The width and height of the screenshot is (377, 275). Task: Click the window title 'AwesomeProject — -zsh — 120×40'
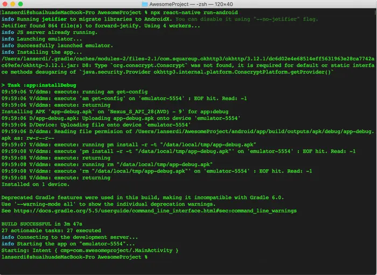[x=191, y=4]
